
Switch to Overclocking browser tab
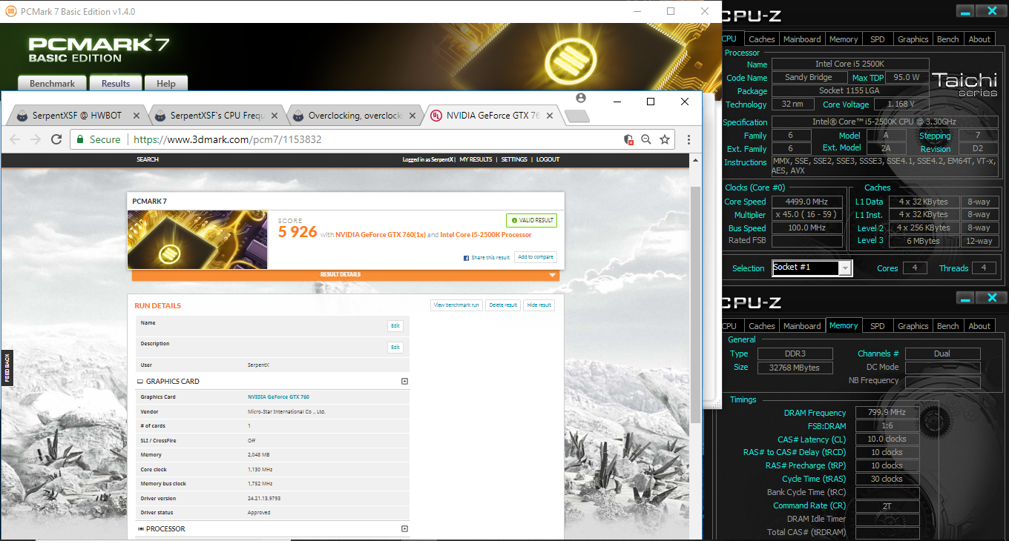(x=355, y=116)
